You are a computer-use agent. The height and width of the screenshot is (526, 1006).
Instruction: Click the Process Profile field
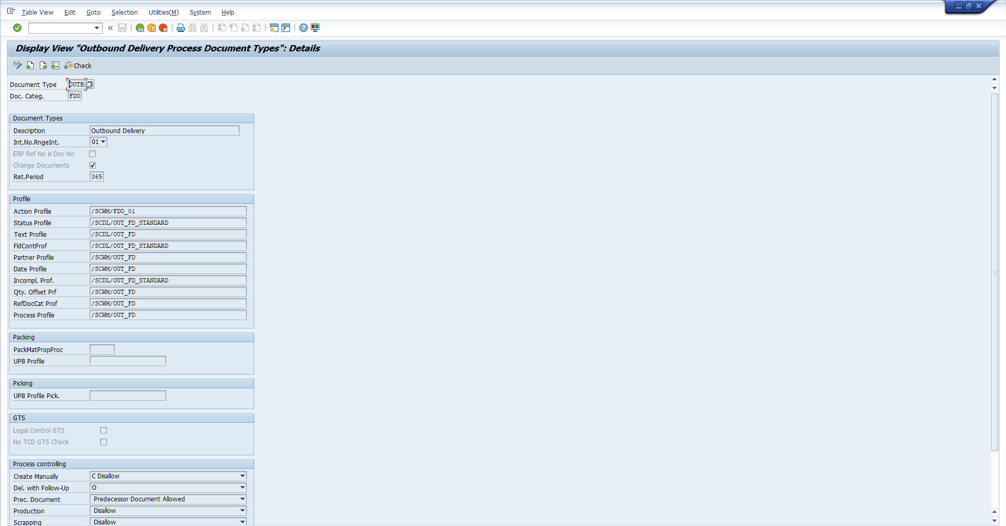(x=168, y=315)
